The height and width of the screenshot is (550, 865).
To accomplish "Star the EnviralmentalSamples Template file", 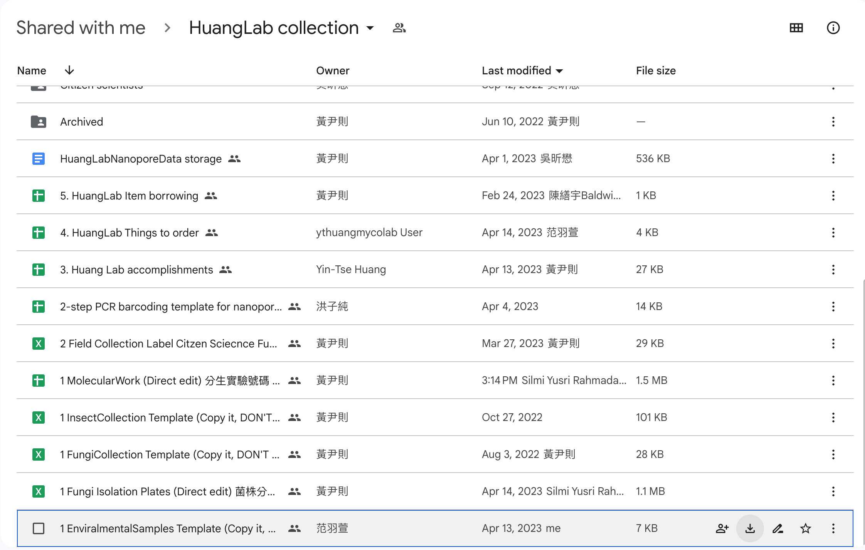I will tap(805, 528).
